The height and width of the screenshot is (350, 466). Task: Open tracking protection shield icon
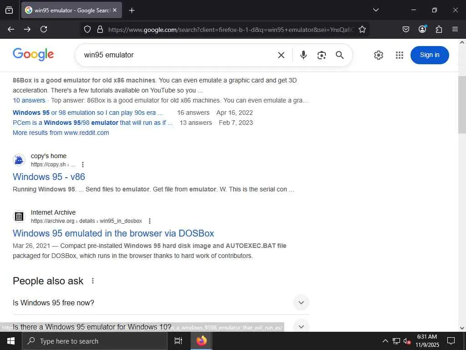coord(87,29)
